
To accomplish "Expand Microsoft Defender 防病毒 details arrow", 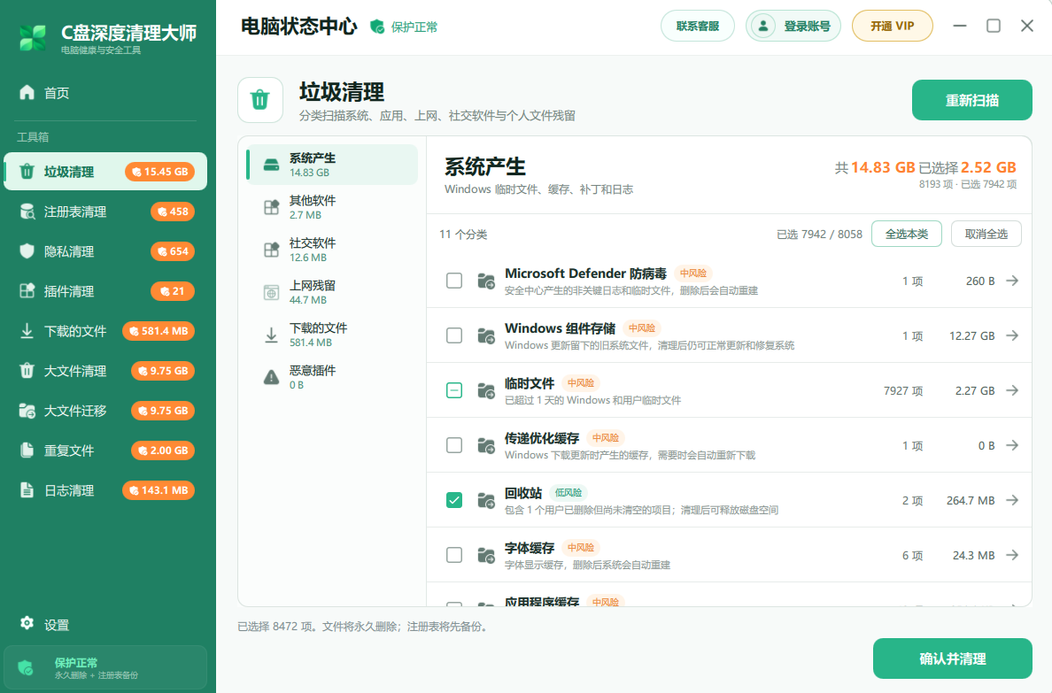I will coord(1012,281).
